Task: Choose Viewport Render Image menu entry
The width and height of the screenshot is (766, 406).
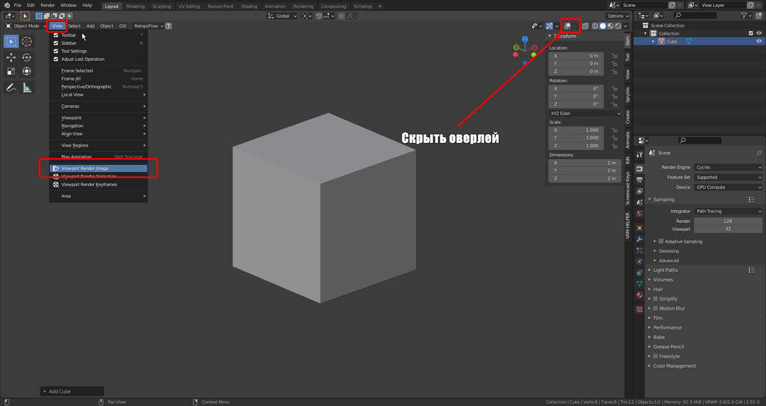Action: (x=99, y=169)
